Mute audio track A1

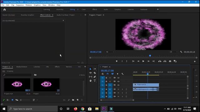tap(118, 89)
